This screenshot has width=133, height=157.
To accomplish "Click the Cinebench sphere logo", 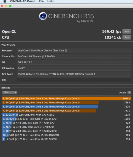I will pos(43,16).
